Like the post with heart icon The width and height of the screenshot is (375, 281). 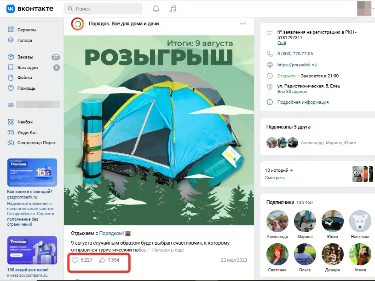coord(75,260)
